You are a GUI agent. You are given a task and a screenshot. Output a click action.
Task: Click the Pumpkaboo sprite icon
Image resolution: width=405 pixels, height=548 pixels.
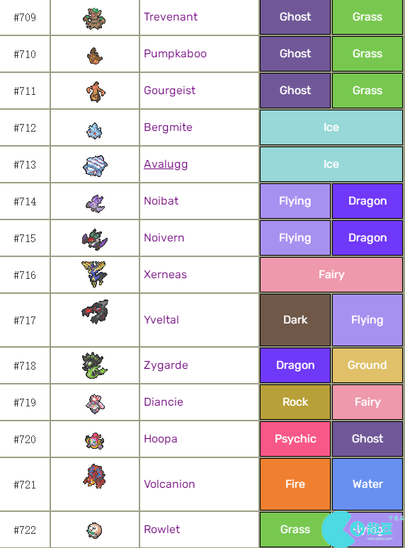pos(94,55)
